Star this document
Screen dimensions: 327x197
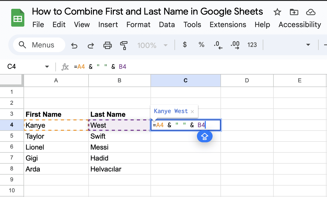click(x=277, y=12)
